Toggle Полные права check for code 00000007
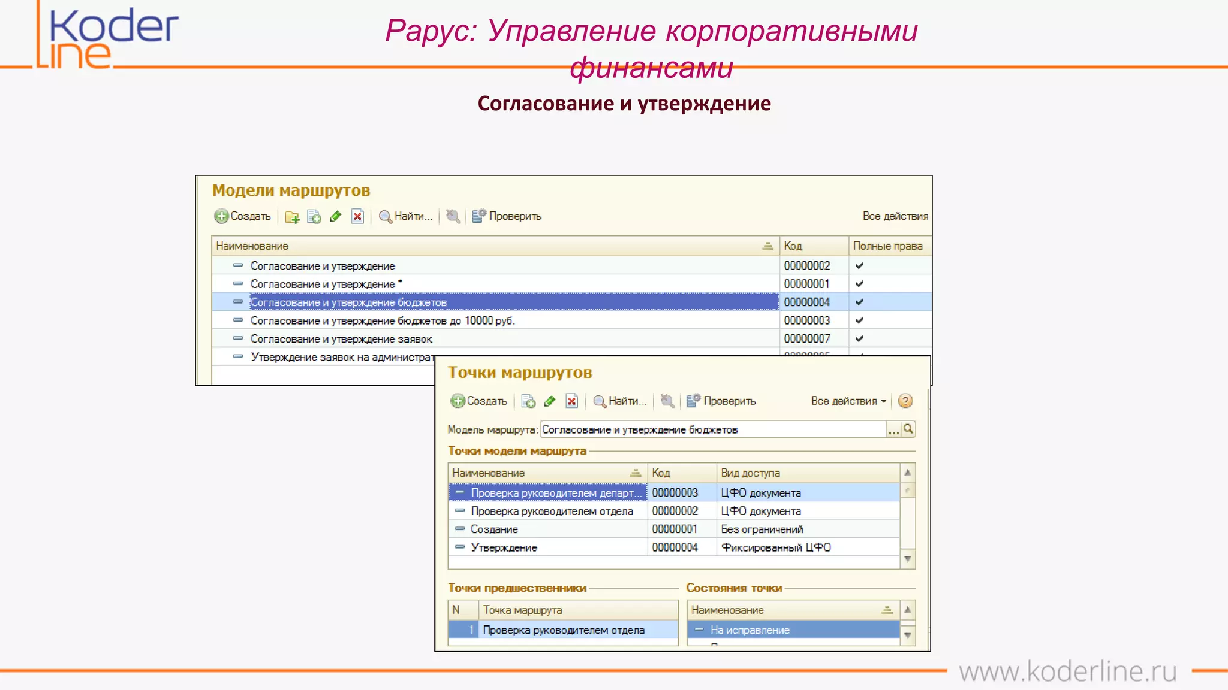1228x690 pixels. (x=859, y=339)
